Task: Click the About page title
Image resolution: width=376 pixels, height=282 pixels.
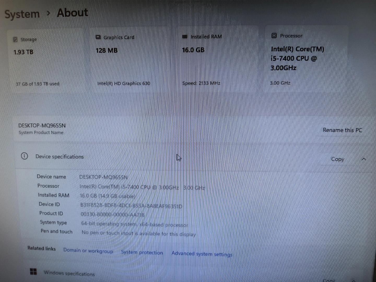Action: [73, 13]
